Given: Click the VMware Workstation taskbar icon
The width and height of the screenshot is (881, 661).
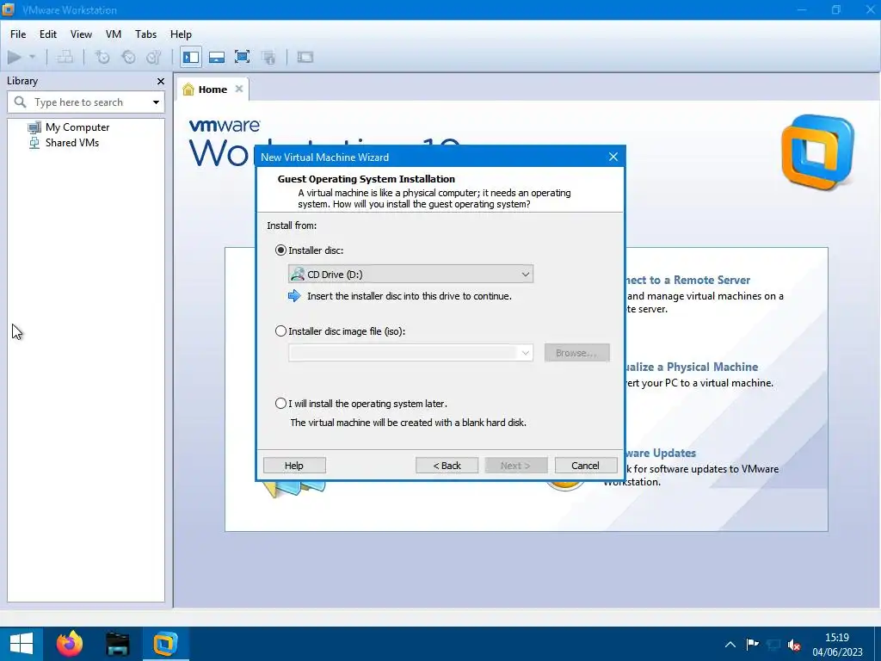Looking at the screenshot, I should tap(165, 644).
